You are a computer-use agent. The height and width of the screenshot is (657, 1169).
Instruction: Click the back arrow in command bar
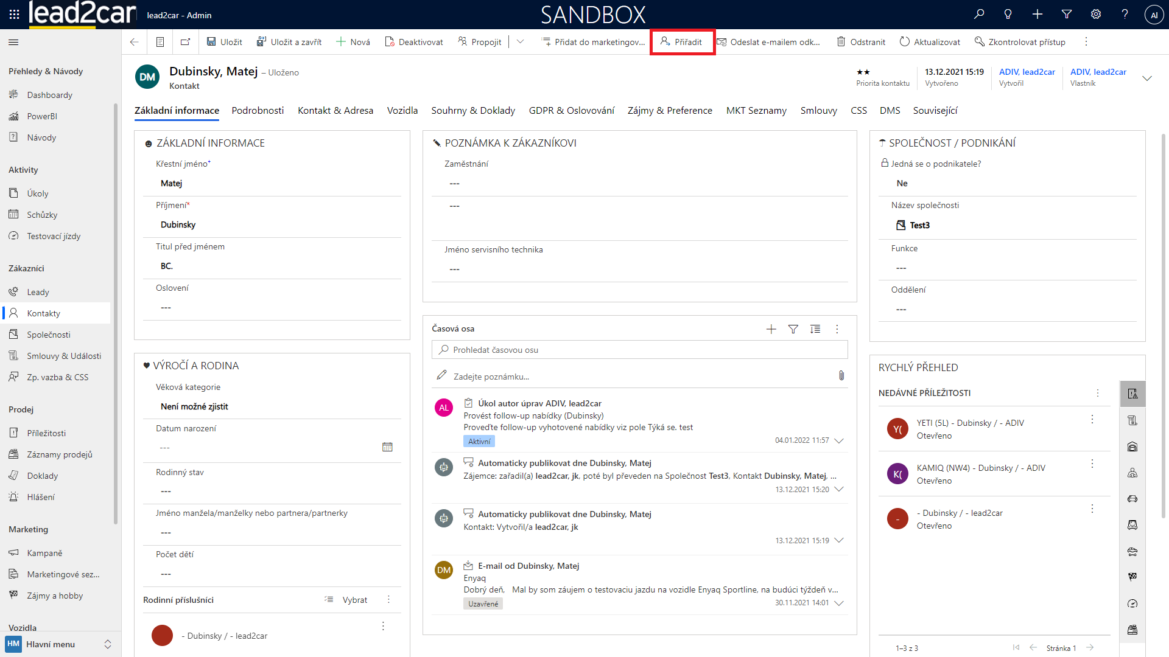[x=134, y=42]
